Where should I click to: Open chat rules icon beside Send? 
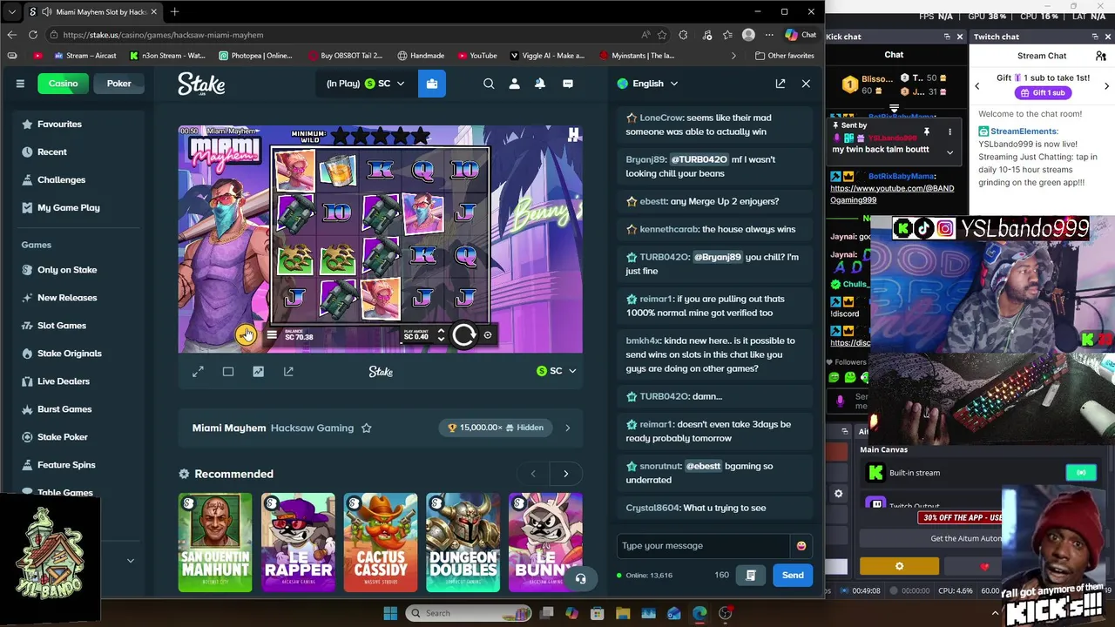tap(750, 575)
